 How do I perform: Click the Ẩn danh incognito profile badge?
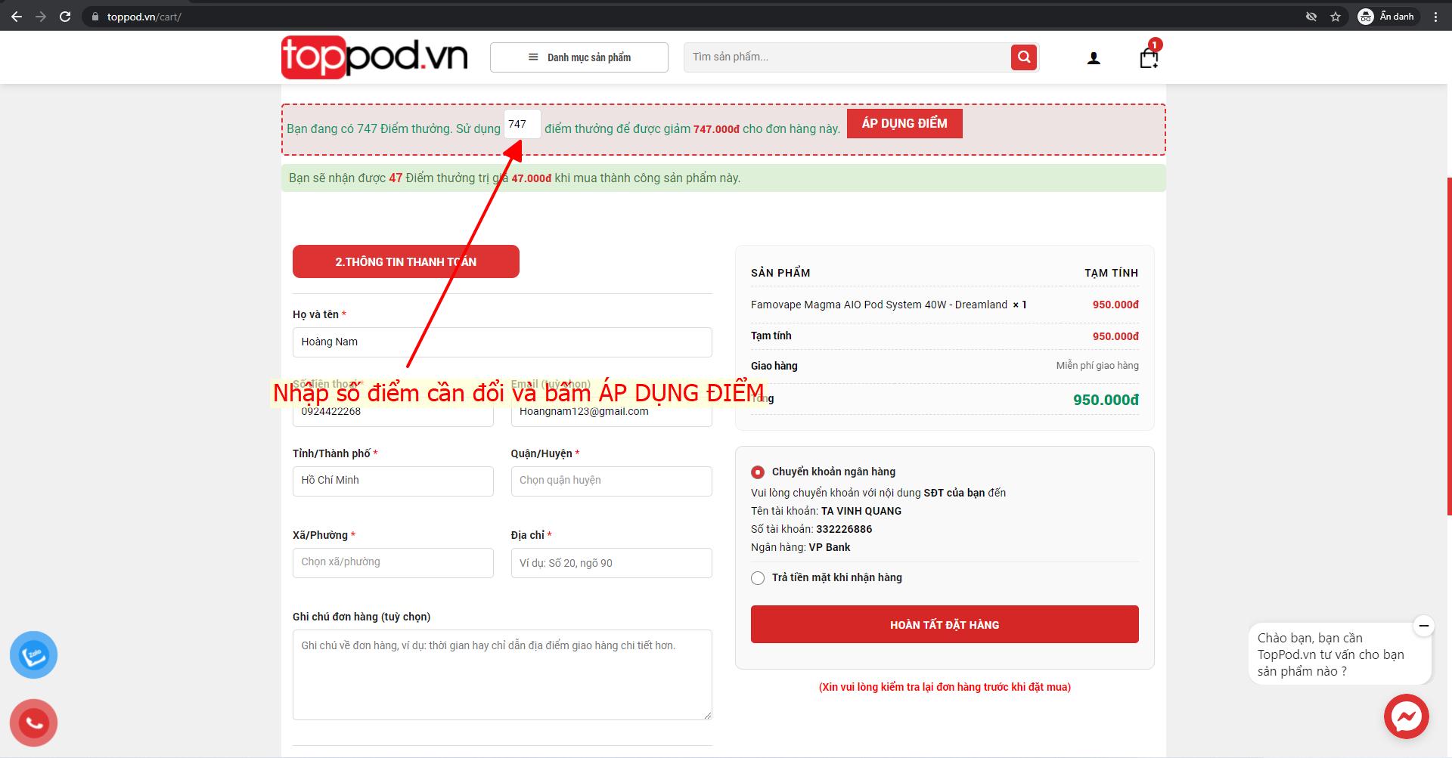click(x=1387, y=16)
